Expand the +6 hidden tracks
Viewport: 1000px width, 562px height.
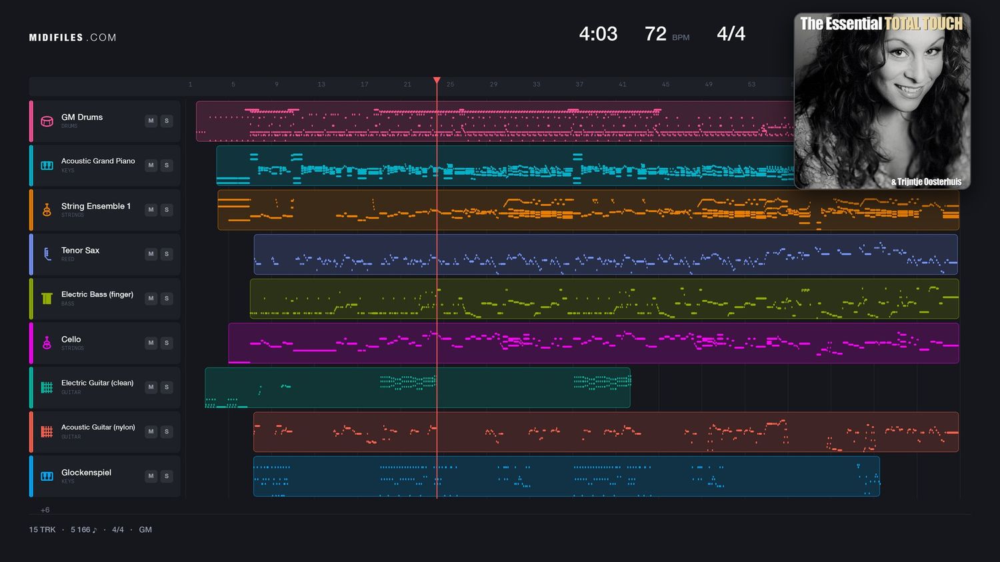[45, 510]
